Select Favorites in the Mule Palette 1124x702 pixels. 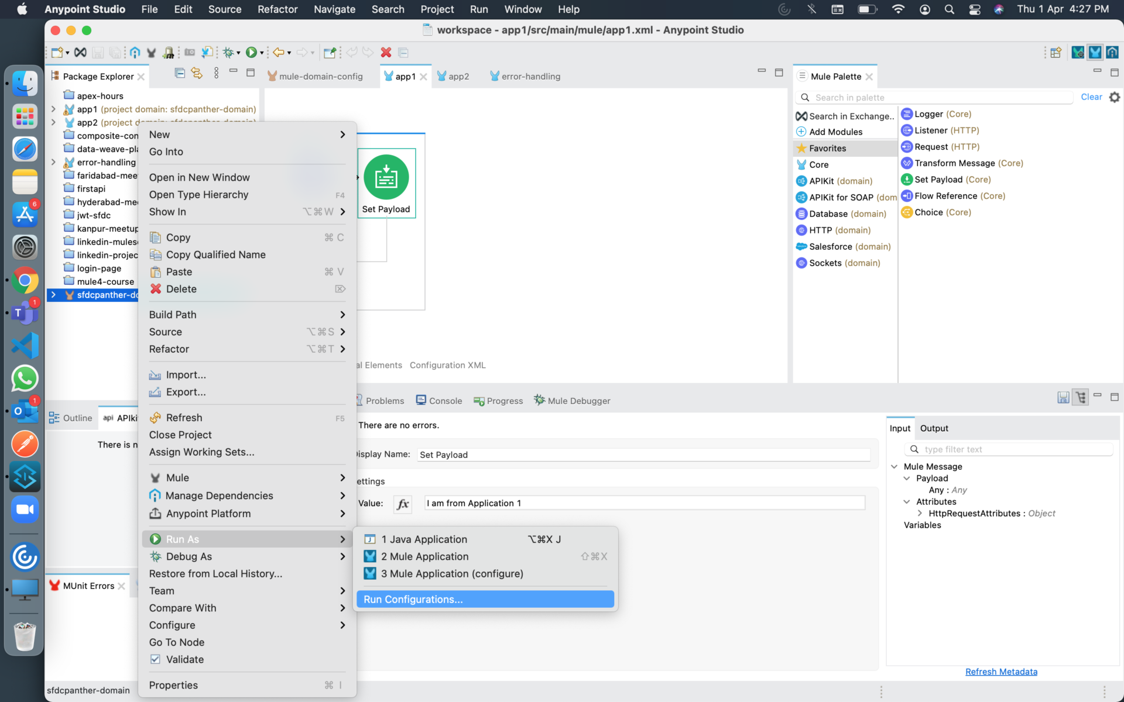827,148
